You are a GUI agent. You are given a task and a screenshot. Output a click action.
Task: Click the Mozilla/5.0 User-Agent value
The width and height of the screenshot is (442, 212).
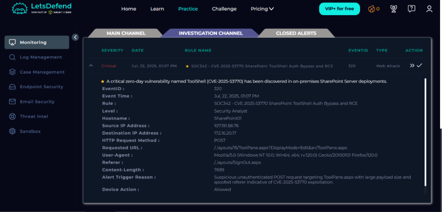pos(296,155)
